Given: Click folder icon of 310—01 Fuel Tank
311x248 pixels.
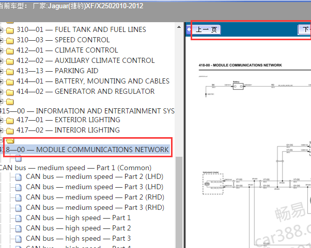Looking at the screenshot, I should (x=10, y=30).
